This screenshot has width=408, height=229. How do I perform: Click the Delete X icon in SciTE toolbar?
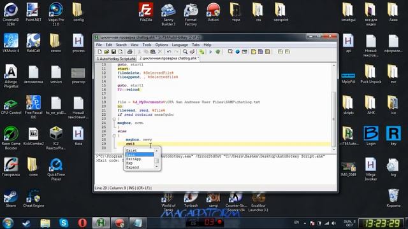[160, 52]
